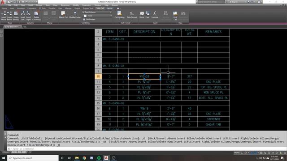Click the help keyword search field

(211, 2)
